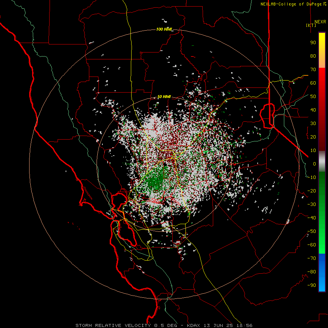Click the KDAX station identifier in caption

(x=194, y=325)
